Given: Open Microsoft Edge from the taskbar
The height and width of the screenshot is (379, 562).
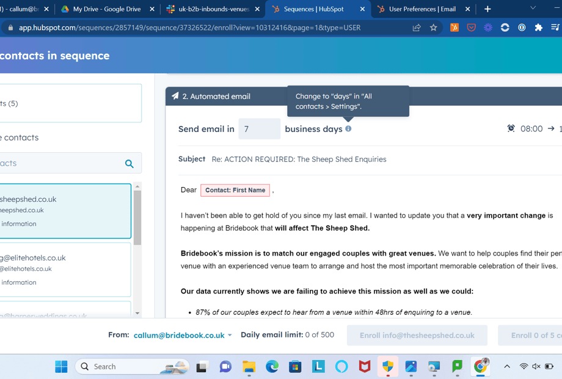Looking at the screenshot, I should [x=272, y=366].
